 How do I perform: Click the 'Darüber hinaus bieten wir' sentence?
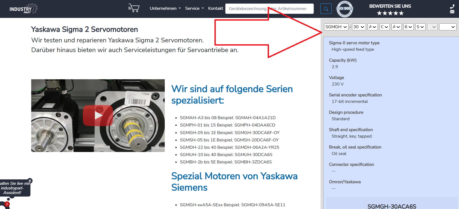pyautogui.click(x=135, y=50)
